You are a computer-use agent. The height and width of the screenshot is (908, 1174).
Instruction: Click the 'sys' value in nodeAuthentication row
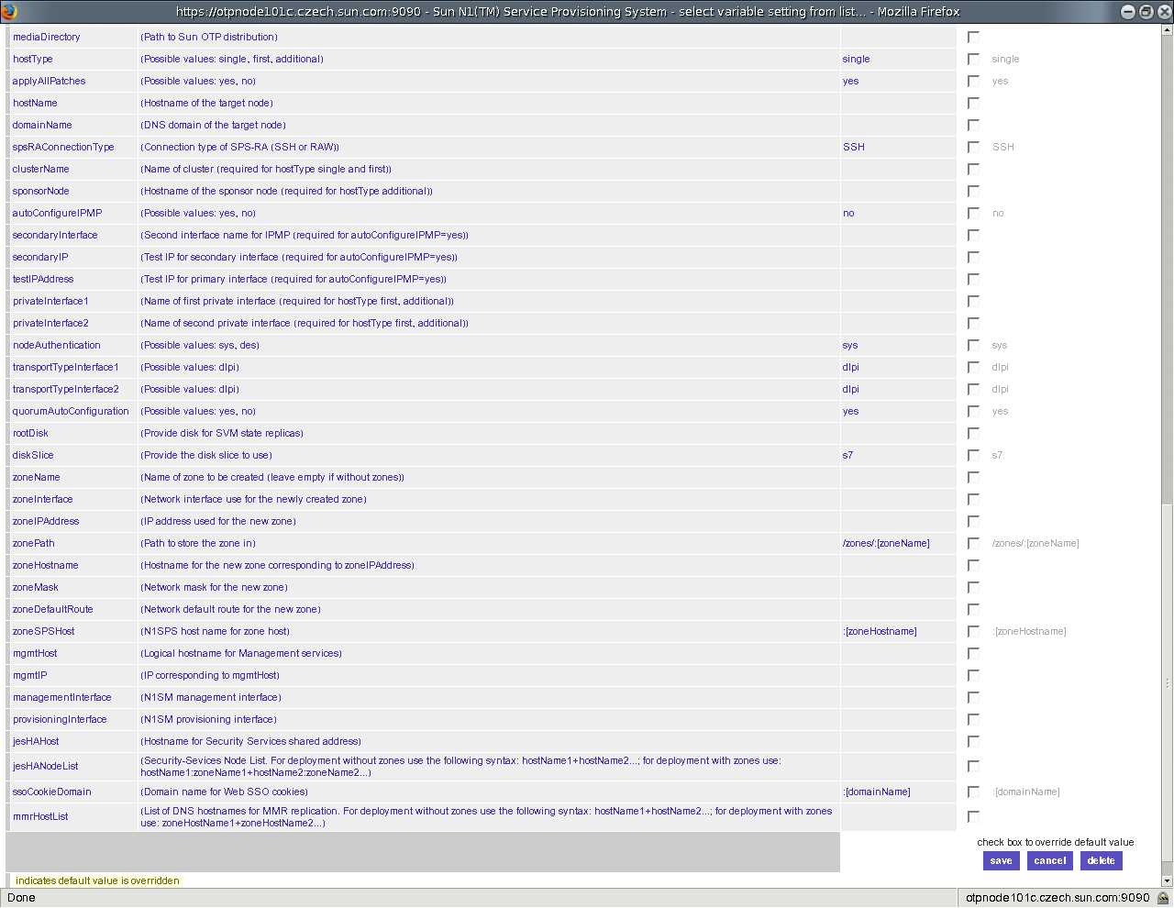pyautogui.click(x=850, y=345)
